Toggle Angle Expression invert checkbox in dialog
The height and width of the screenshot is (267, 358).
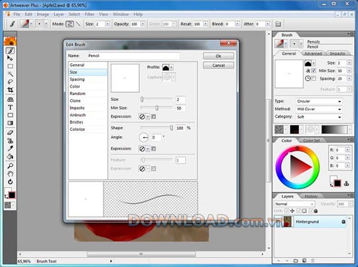[x=153, y=149]
